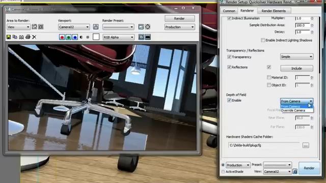Screen dimensions: 326x183
Task: Click the Hardware Shaders Cache Folder path field
Action: (x=264, y=145)
